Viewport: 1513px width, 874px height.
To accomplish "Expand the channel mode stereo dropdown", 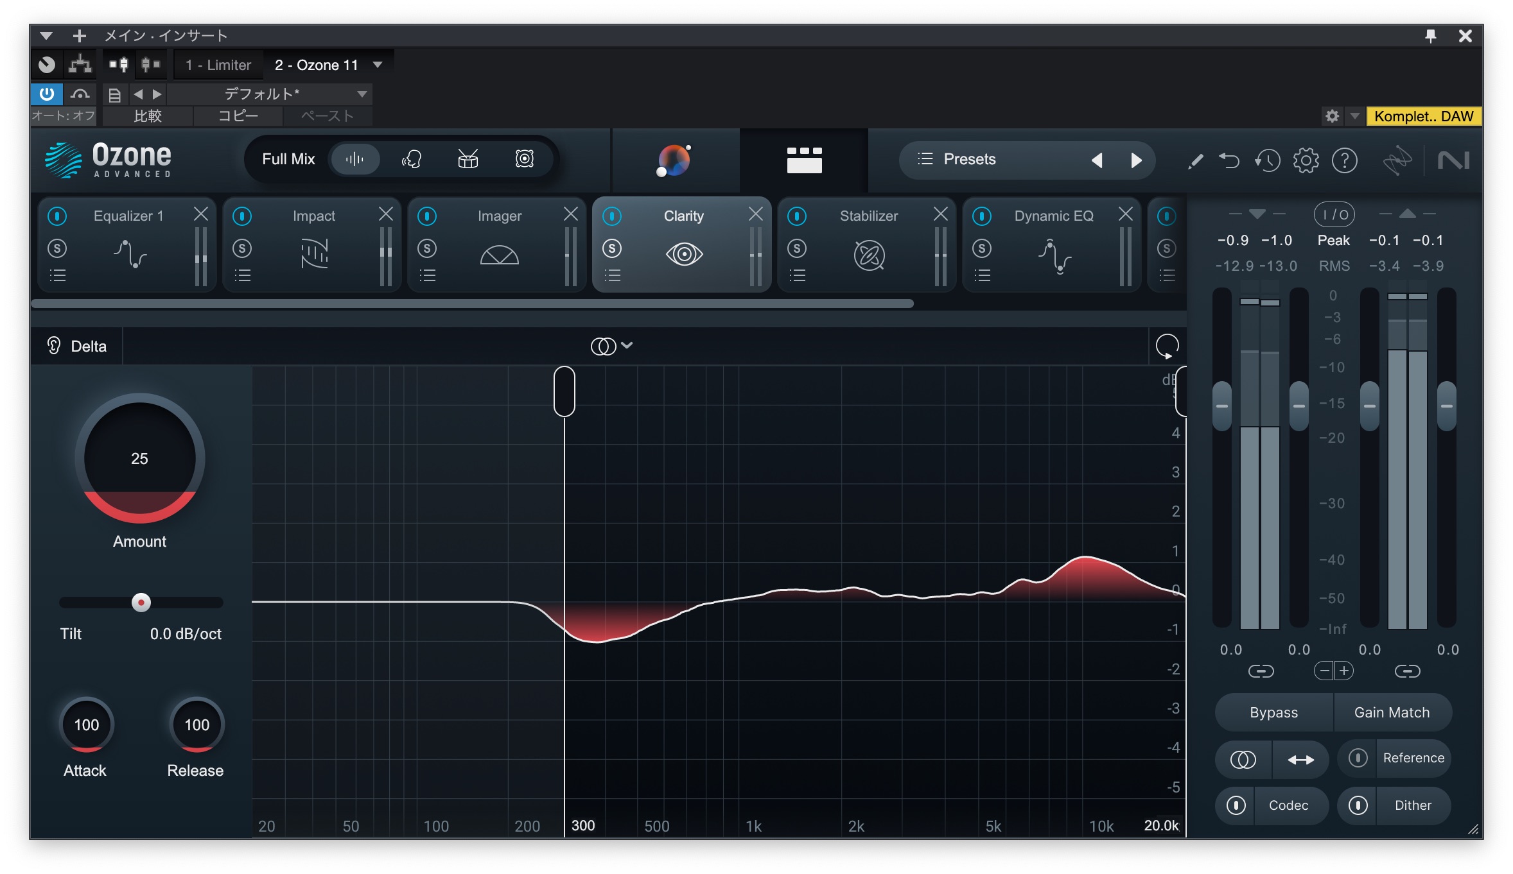I will (x=611, y=346).
